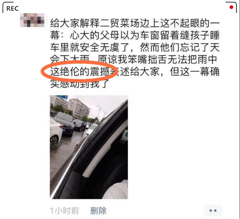Select the circled phrase 这绝伦的震撼

point(80,71)
